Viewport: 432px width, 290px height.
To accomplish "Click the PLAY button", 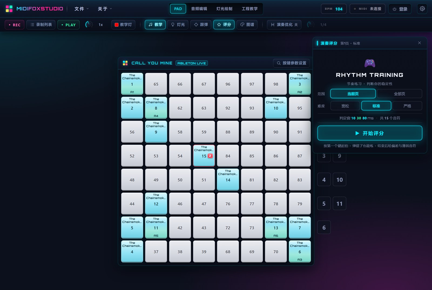I will pyautogui.click(x=68, y=25).
